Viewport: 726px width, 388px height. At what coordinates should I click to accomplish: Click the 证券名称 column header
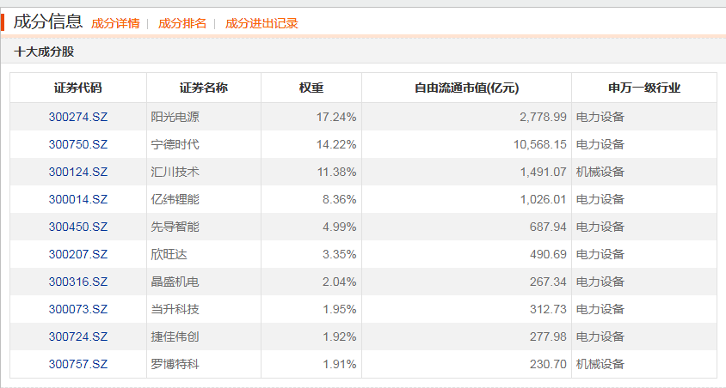point(204,88)
